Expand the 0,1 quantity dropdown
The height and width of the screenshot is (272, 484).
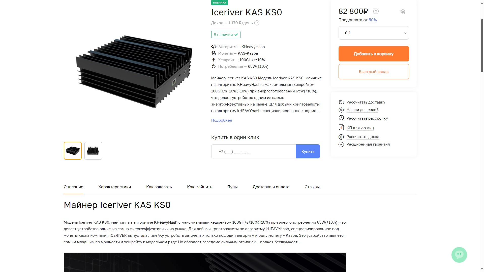374,33
